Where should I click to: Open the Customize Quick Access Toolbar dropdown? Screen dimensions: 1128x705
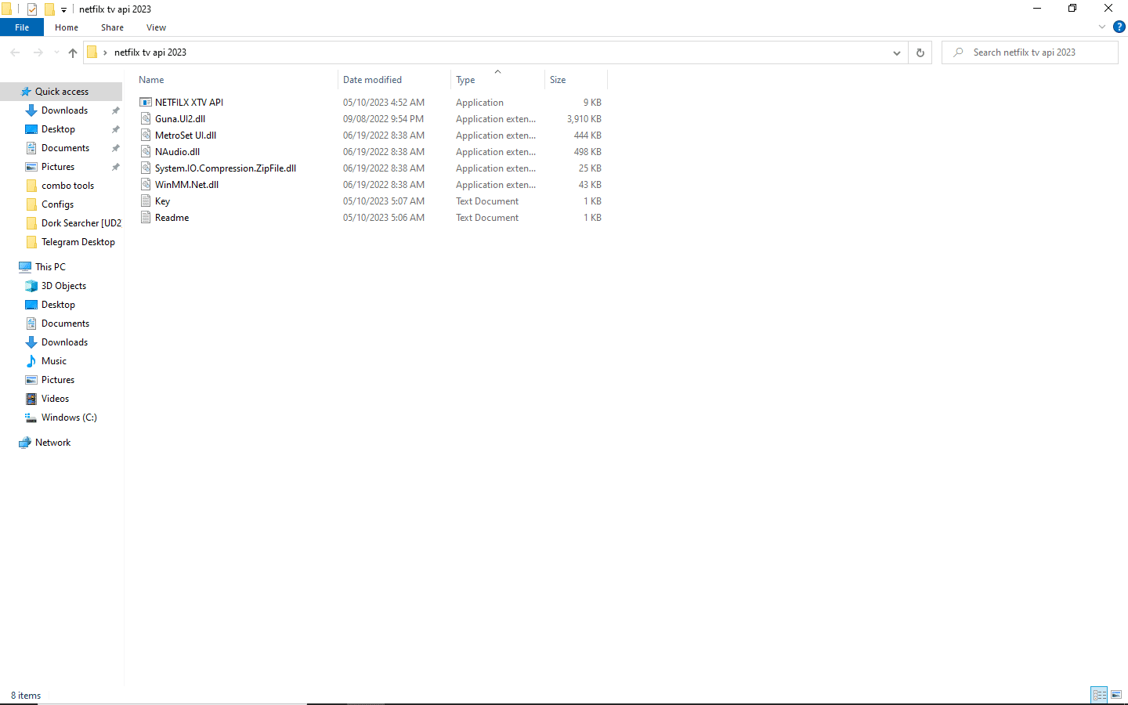pos(63,10)
